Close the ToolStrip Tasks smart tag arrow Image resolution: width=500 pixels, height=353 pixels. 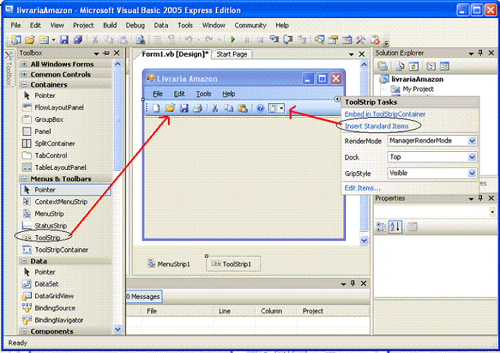(x=337, y=99)
